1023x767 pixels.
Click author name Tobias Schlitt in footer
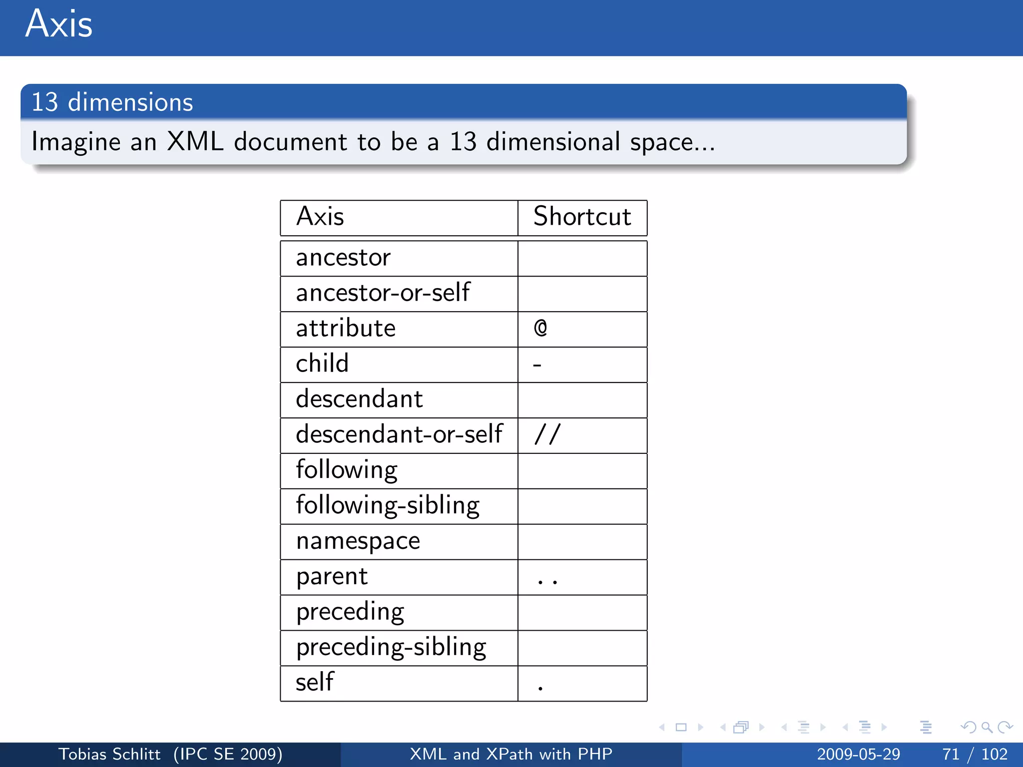coord(109,754)
